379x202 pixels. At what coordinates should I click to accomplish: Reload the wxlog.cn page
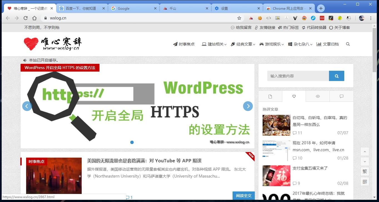(x=26, y=18)
